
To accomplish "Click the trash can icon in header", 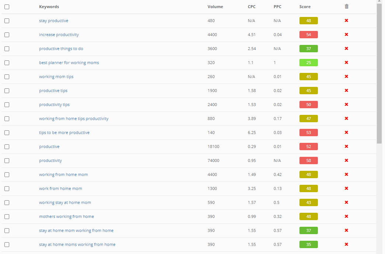I will click(x=346, y=6).
